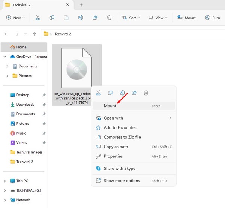Click the pin icon next to Music

[x=44, y=133]
